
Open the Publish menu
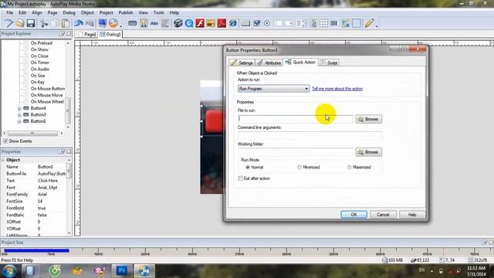(126, 12)
